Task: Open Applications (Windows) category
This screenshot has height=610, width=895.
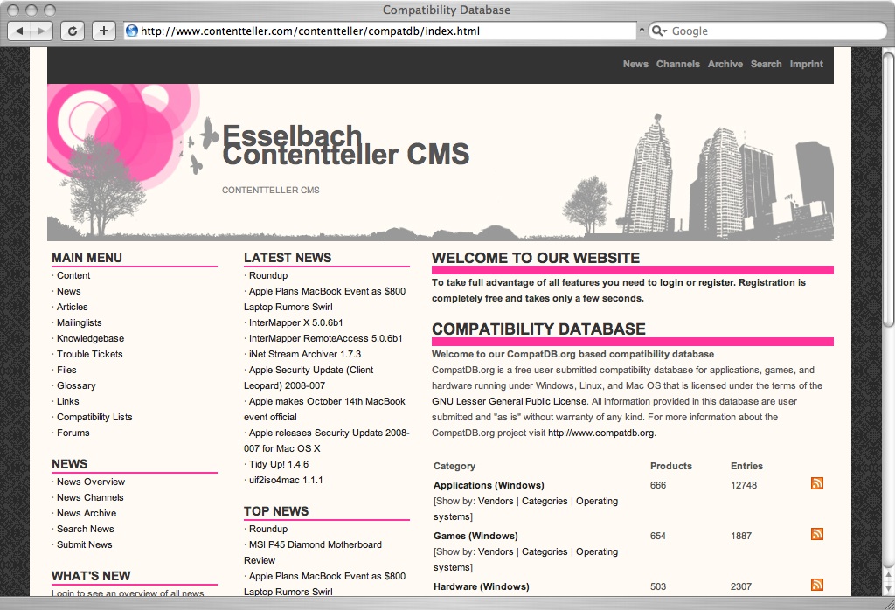Action: click(x=489, y=485)
